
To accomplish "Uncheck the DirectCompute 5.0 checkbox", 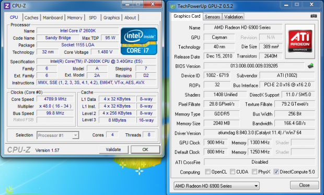I will coord(276,171).
